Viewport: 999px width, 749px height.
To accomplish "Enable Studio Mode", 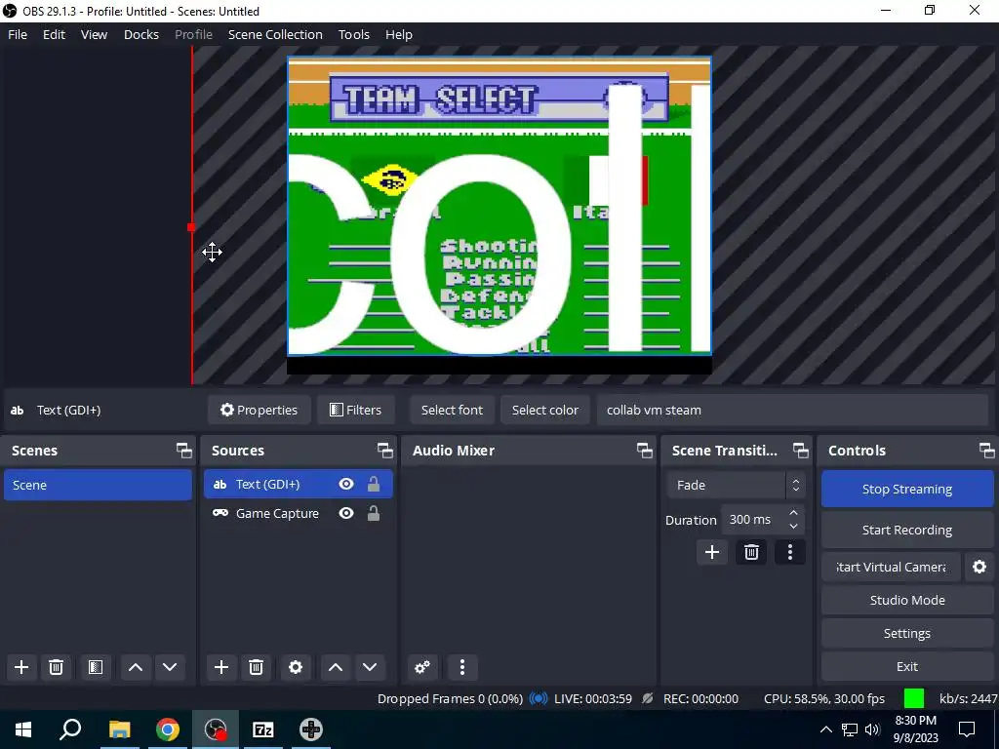I will coord(907,600).
